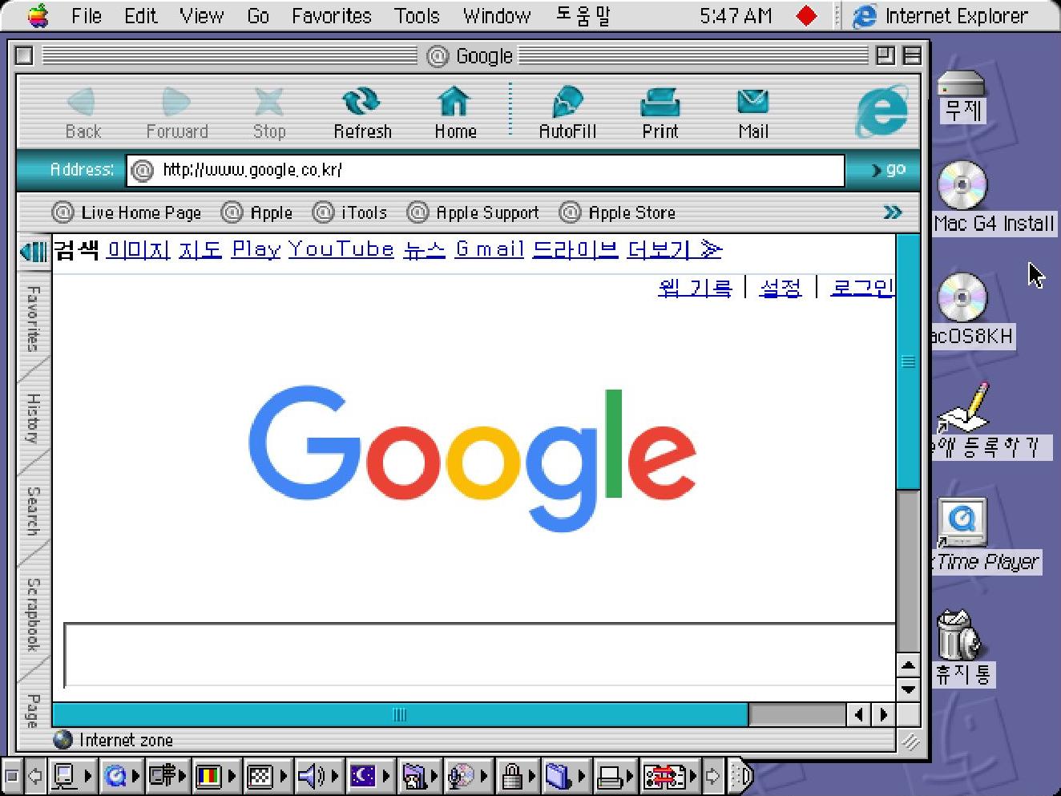Click the 더보기 link
Image resolution: width=1061 pixels, height=796 pixels.
(674, 250)
